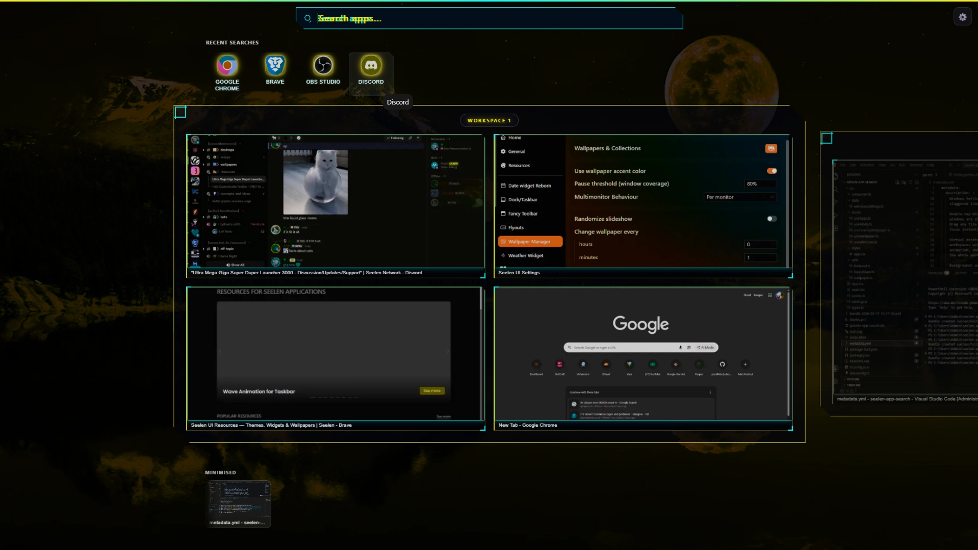Viewport: 978px width, 550px height.
Task: Click microphone voice search icon in Chrome
Action: tap(680, 348)
